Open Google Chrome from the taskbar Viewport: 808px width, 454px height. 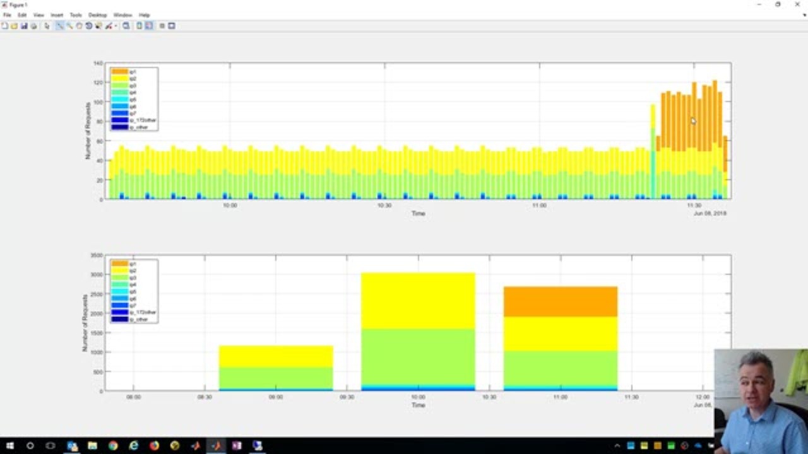point(113,446)
